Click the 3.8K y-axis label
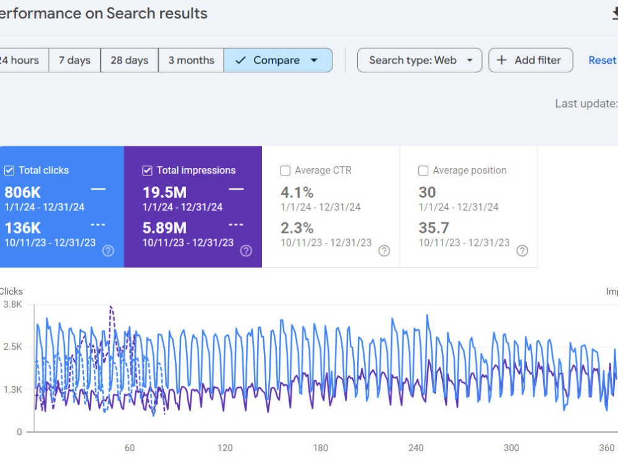Image resolution: width=618 pixels, height=464 pixels. [x=12, y=305]
